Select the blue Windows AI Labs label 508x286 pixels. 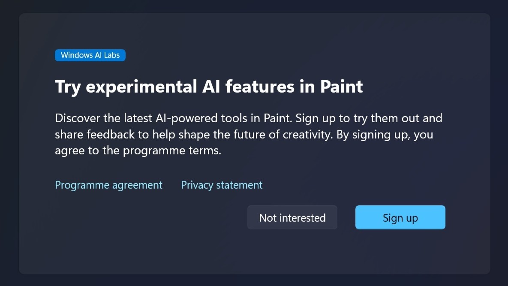[x=90, y=55]
